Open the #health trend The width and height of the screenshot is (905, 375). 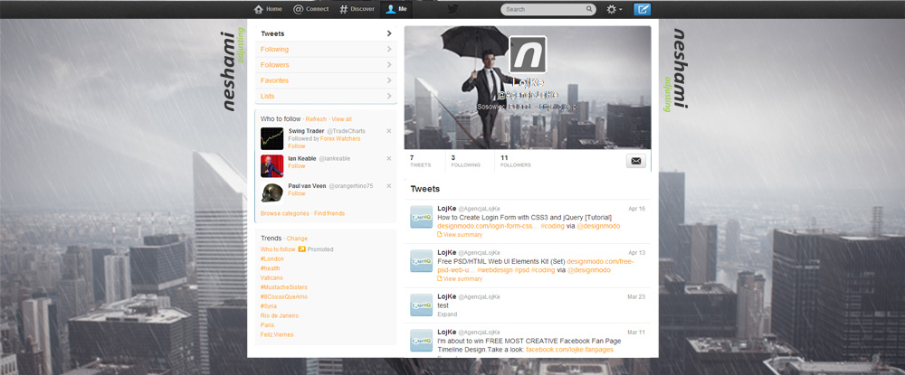[270, 268]
